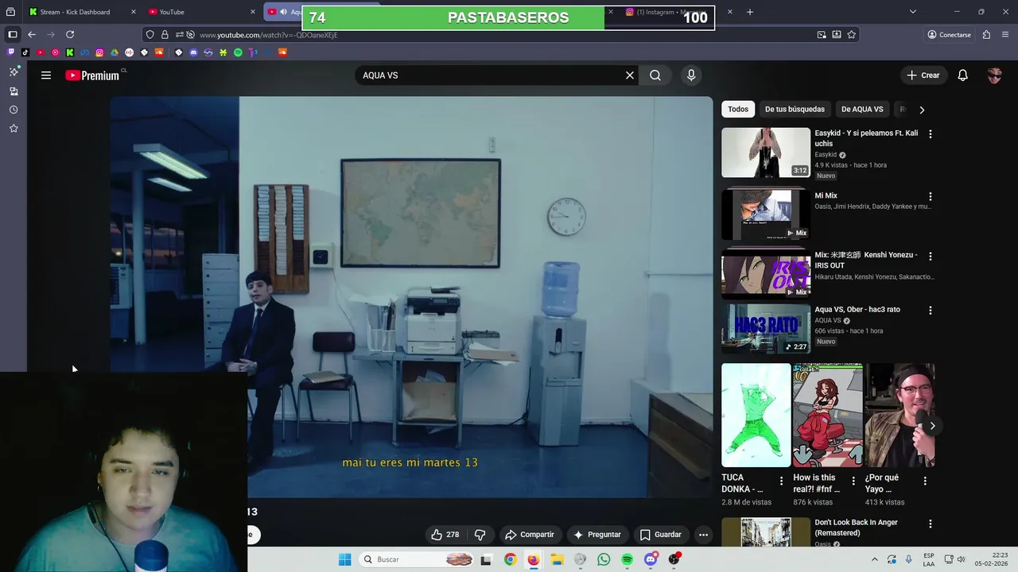Select the Todos filter chip
Screen dimensions: 1018x572
coord(738,109)
